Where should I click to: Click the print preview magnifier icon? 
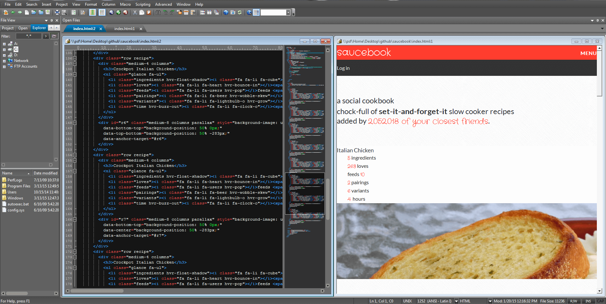click(64, 12)
